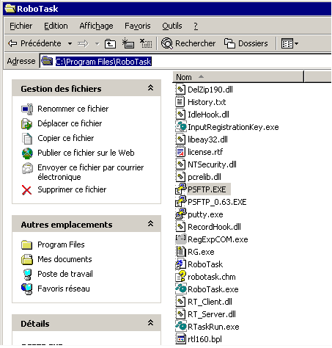Click Déplacer ce fichier link
This screenshot has width=332, height=348.
[70, 123]
